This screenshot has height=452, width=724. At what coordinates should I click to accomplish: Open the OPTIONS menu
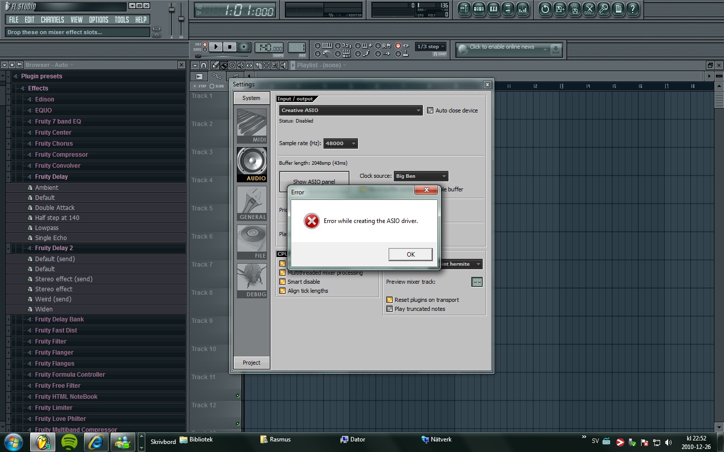pos(99,20)
